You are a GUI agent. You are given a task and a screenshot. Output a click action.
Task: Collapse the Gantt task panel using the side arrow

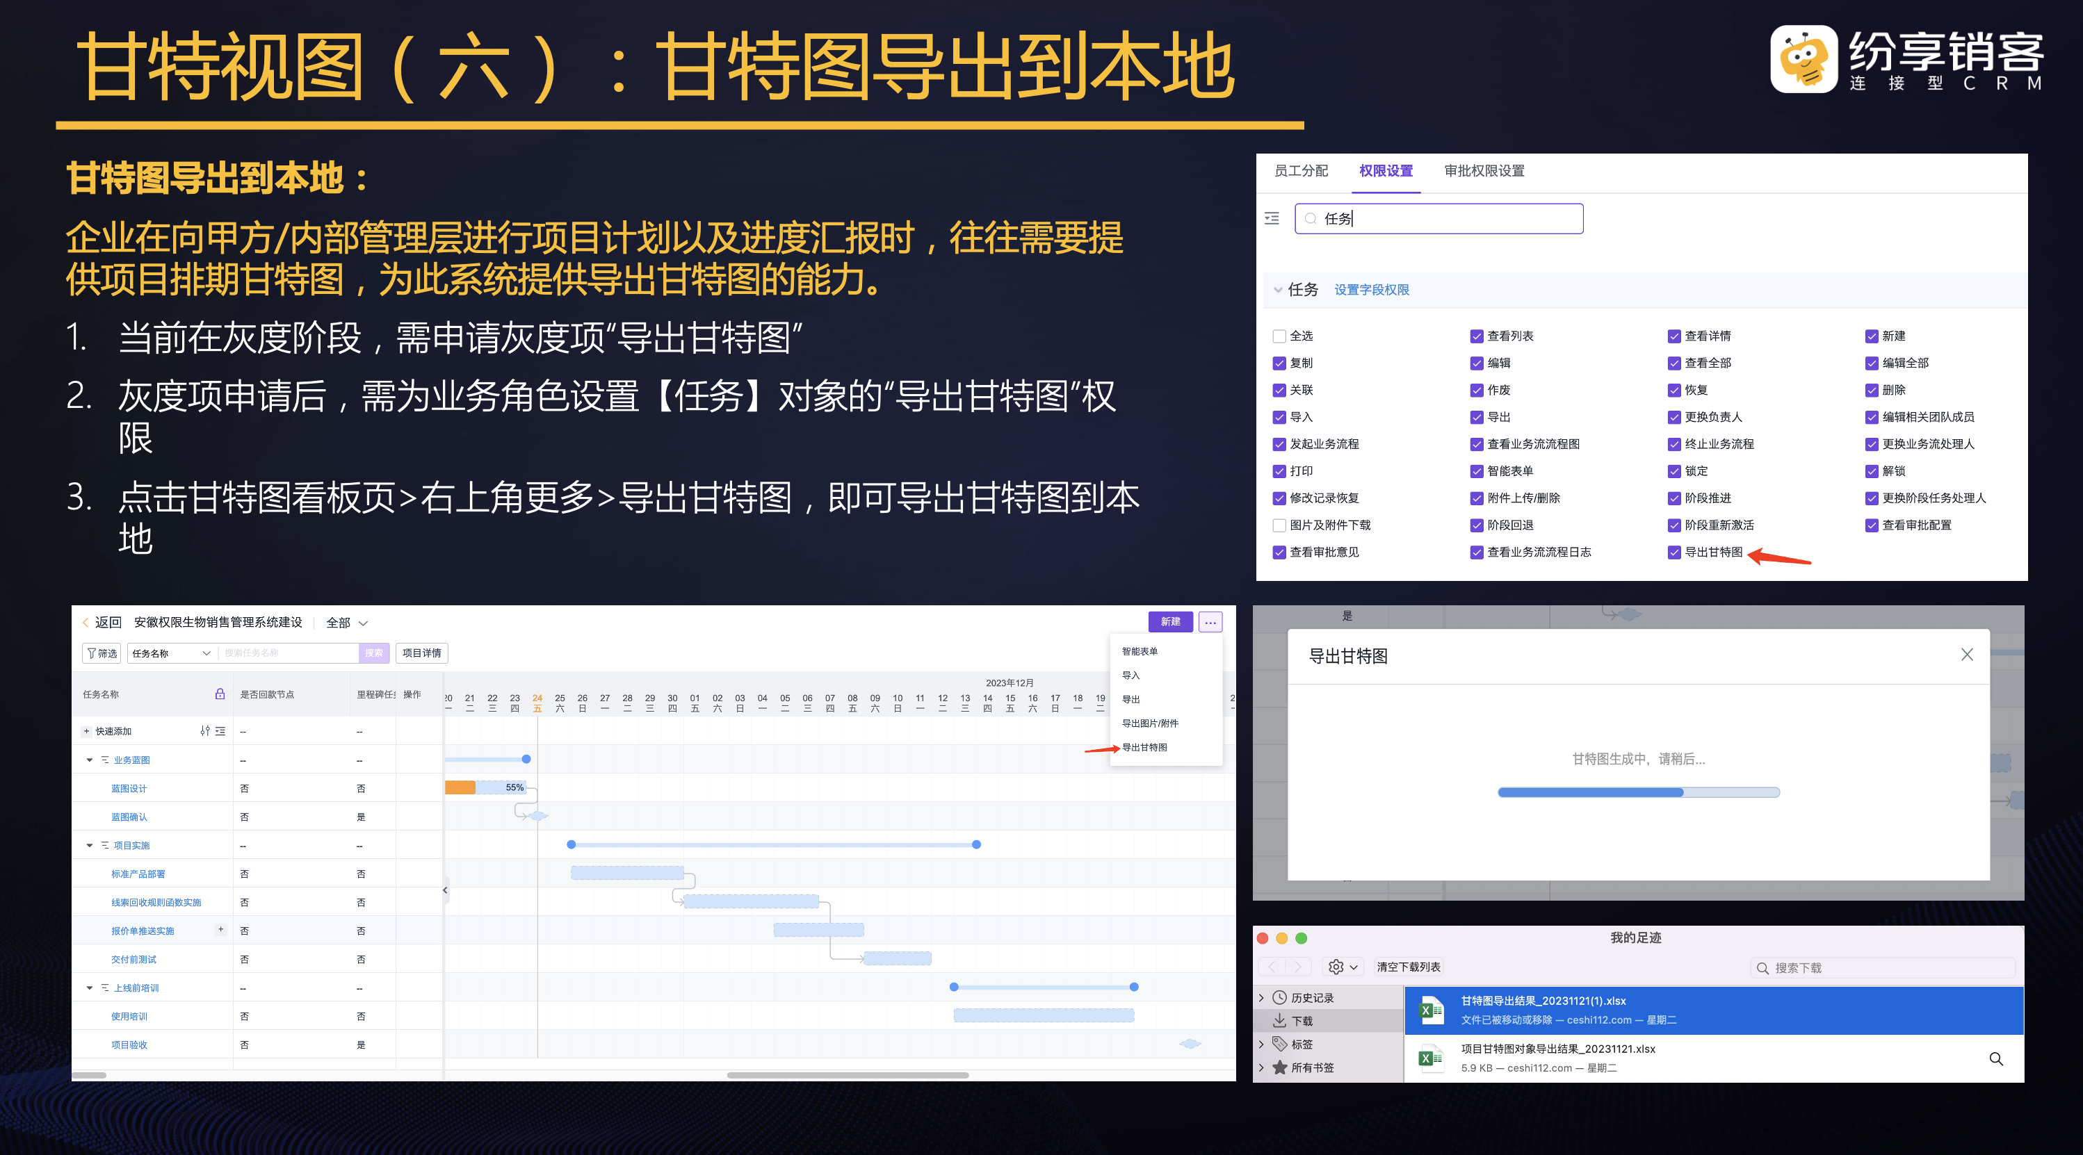tap(445, 890)
